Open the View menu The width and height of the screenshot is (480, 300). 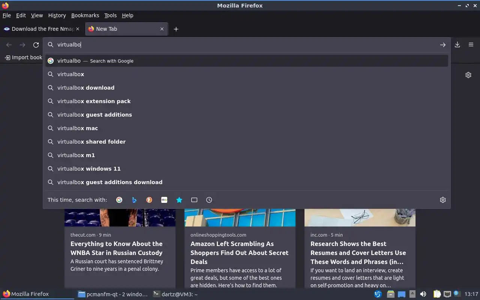coord(37,15)
